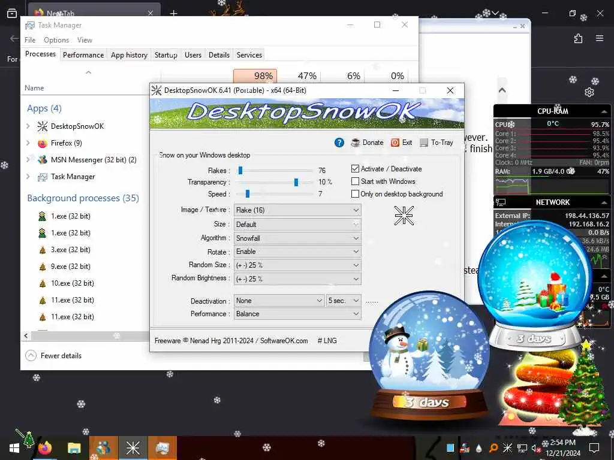Click the Name column header in Task Manager

(34, 88)
